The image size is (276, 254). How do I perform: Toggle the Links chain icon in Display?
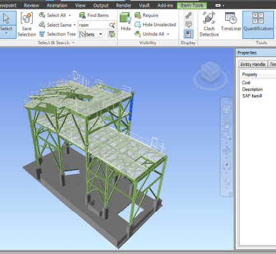(188, 15)
